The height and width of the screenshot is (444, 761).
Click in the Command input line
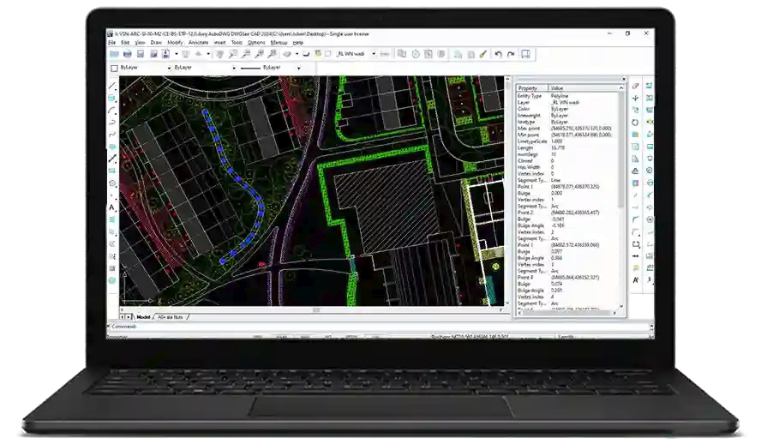[379, 327]
